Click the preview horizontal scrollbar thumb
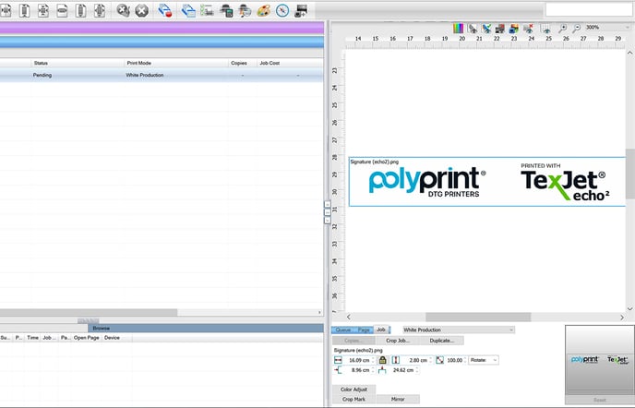The height and width of the screenshot is (408, 635). pyautogui.click(x=478, y=317)
